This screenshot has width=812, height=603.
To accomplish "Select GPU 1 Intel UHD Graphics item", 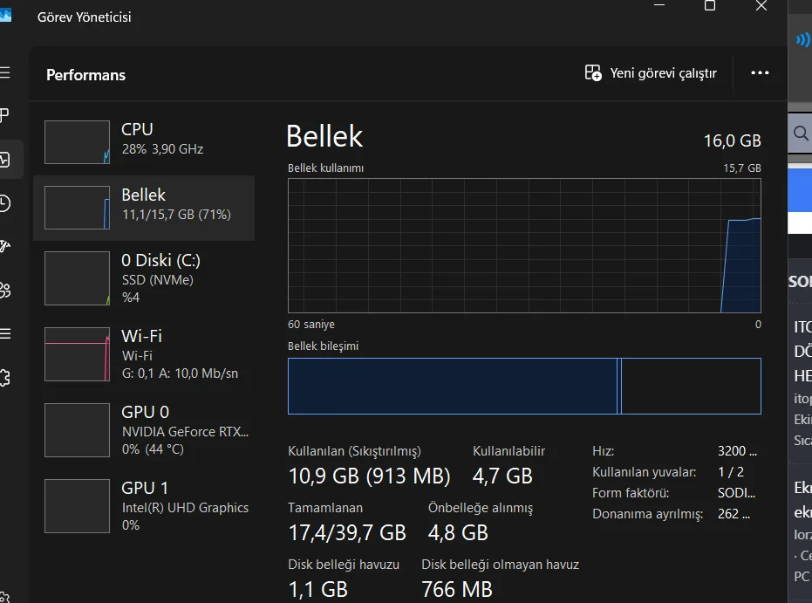I will (144, 505).
